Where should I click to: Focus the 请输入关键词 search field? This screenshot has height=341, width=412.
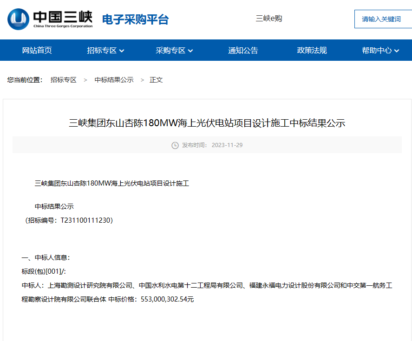pyautogui.click(x=383, y=19)
